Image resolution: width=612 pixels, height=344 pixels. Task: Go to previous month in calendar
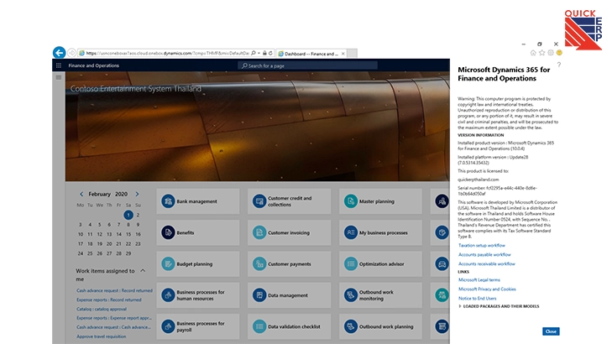coord(81,194)
